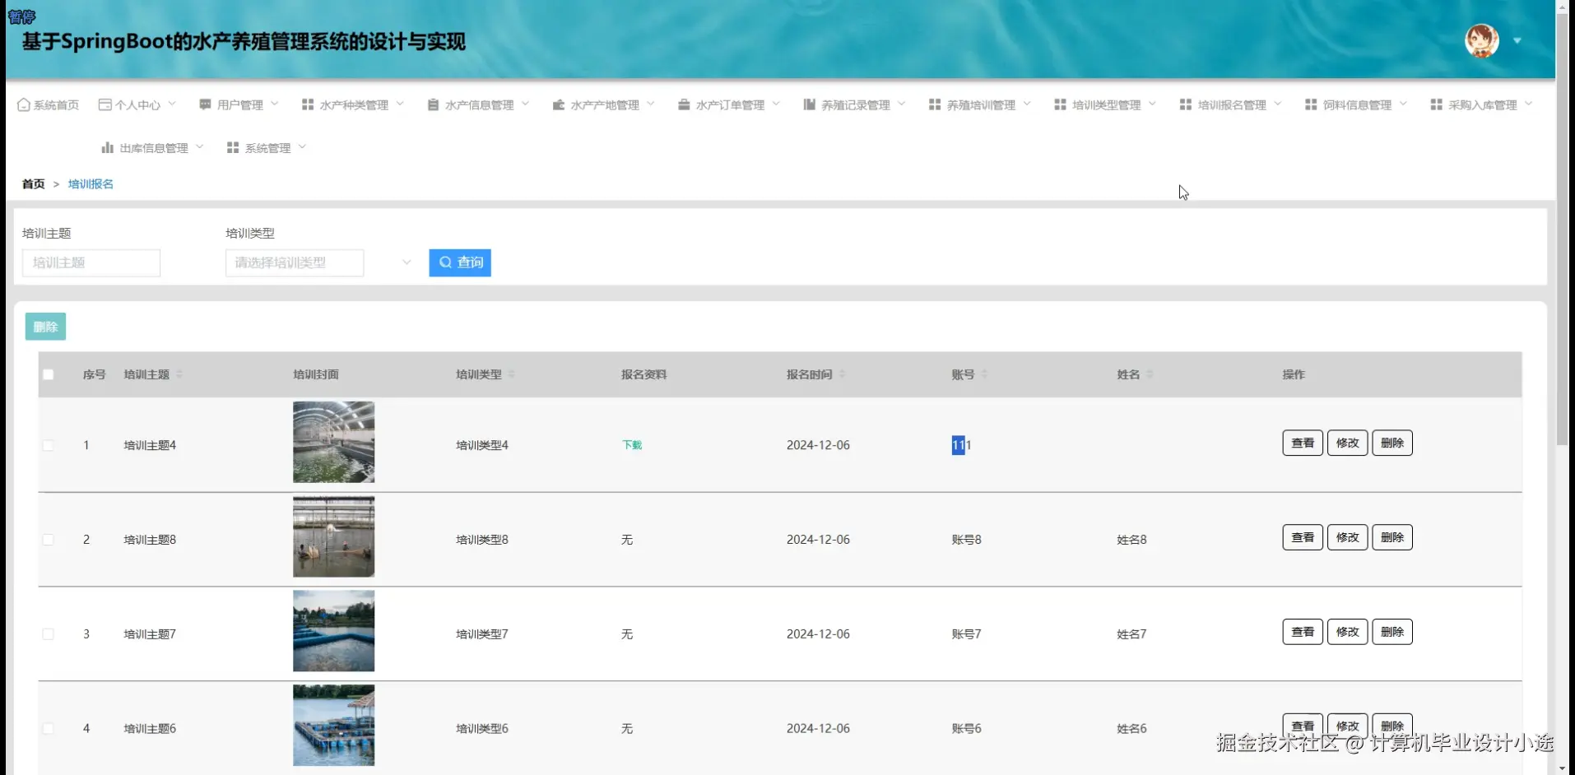Screen dimensions: 1575x775
Task: Open the 请选择培训类型 dropdown
Action: 295,262
